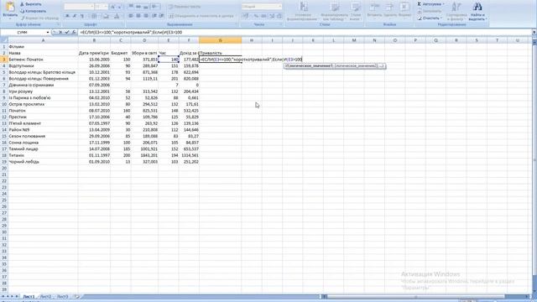The image size is (537, 302).
Task: Click the decrease indent icon
Action: [x=154, y=16]
